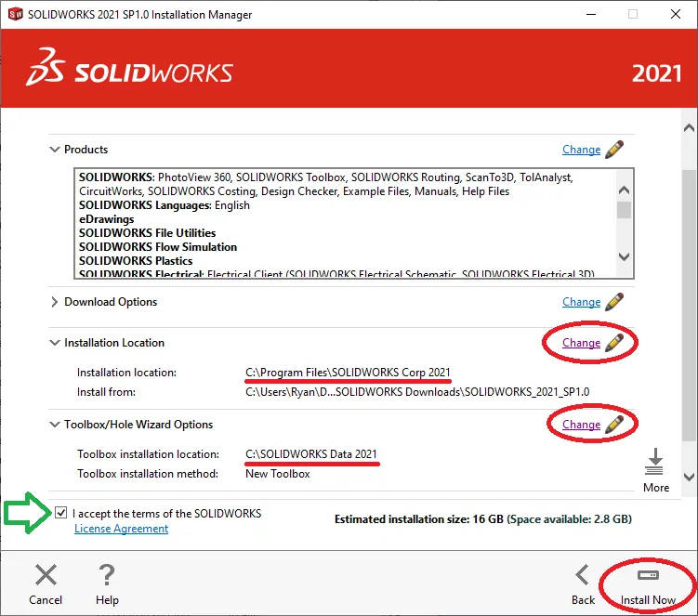The image size is (698, 616).
Task: Click Change link for Products
Action: coord(582,150)
